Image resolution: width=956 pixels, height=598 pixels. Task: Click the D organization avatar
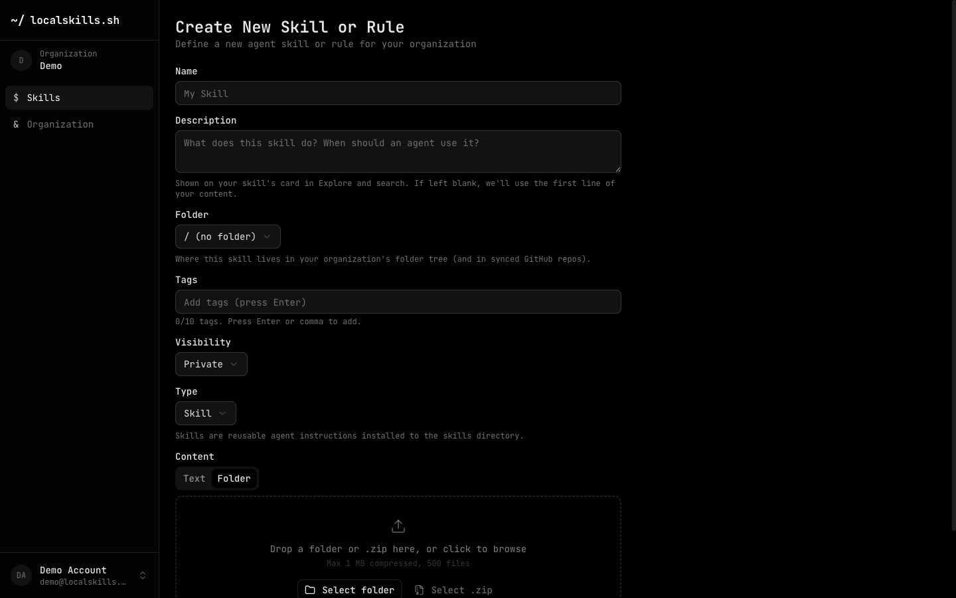point(21,60)
